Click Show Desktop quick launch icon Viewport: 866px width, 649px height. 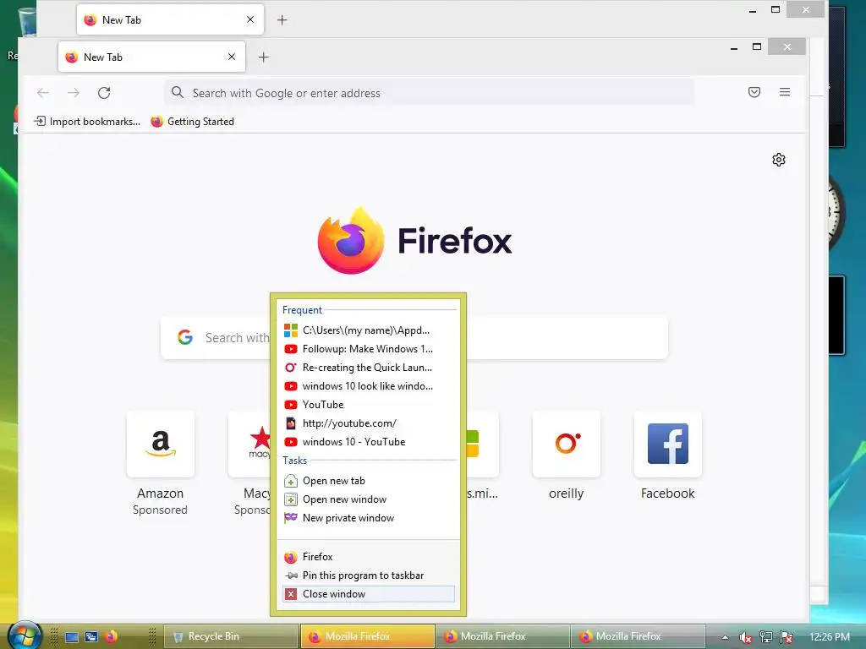click(x=72, y=637)
